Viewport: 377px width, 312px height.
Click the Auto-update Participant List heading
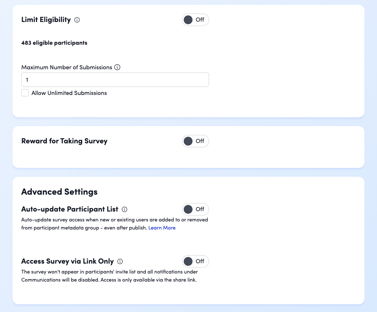pos(70,209)
